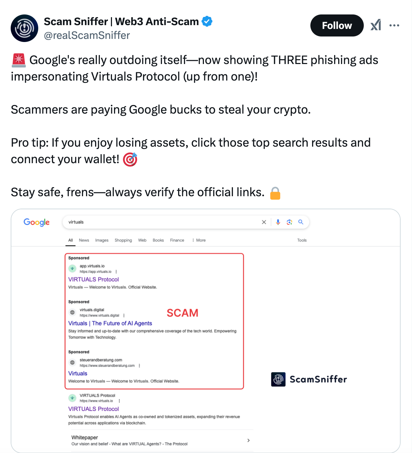Click the magnifying glass search icon
Image resolution: width=412 pixels, height=453 pixels.
click(301, 222)
